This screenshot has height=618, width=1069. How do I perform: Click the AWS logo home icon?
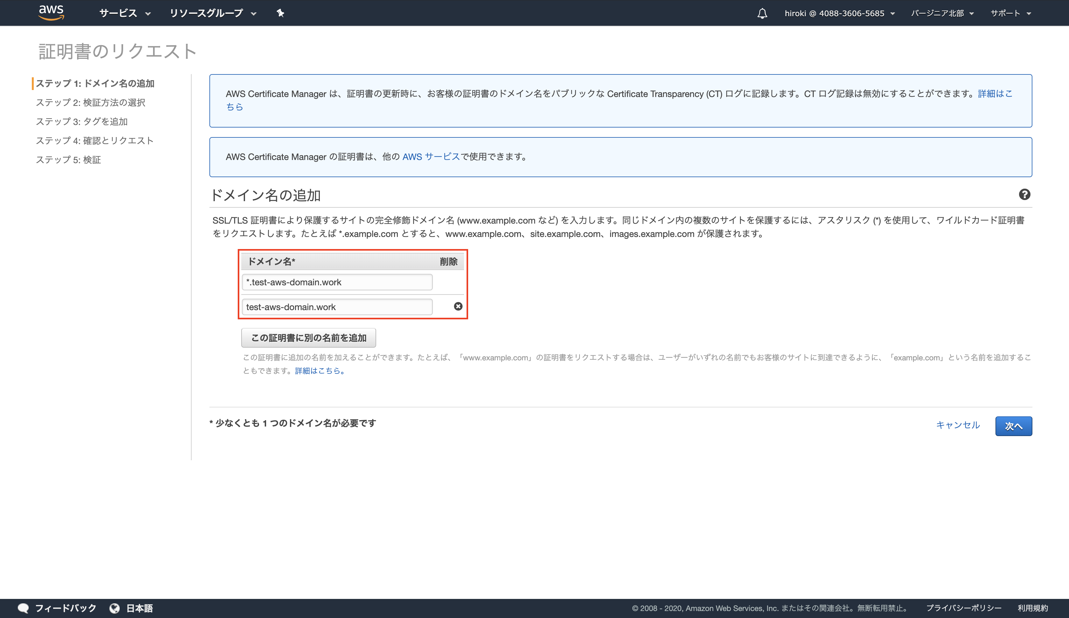point(51,13)
